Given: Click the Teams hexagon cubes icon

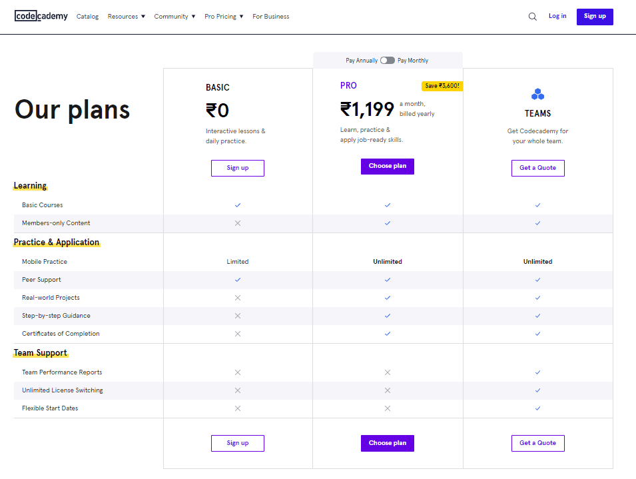Looking at the screenshot, I should (537, 94).
